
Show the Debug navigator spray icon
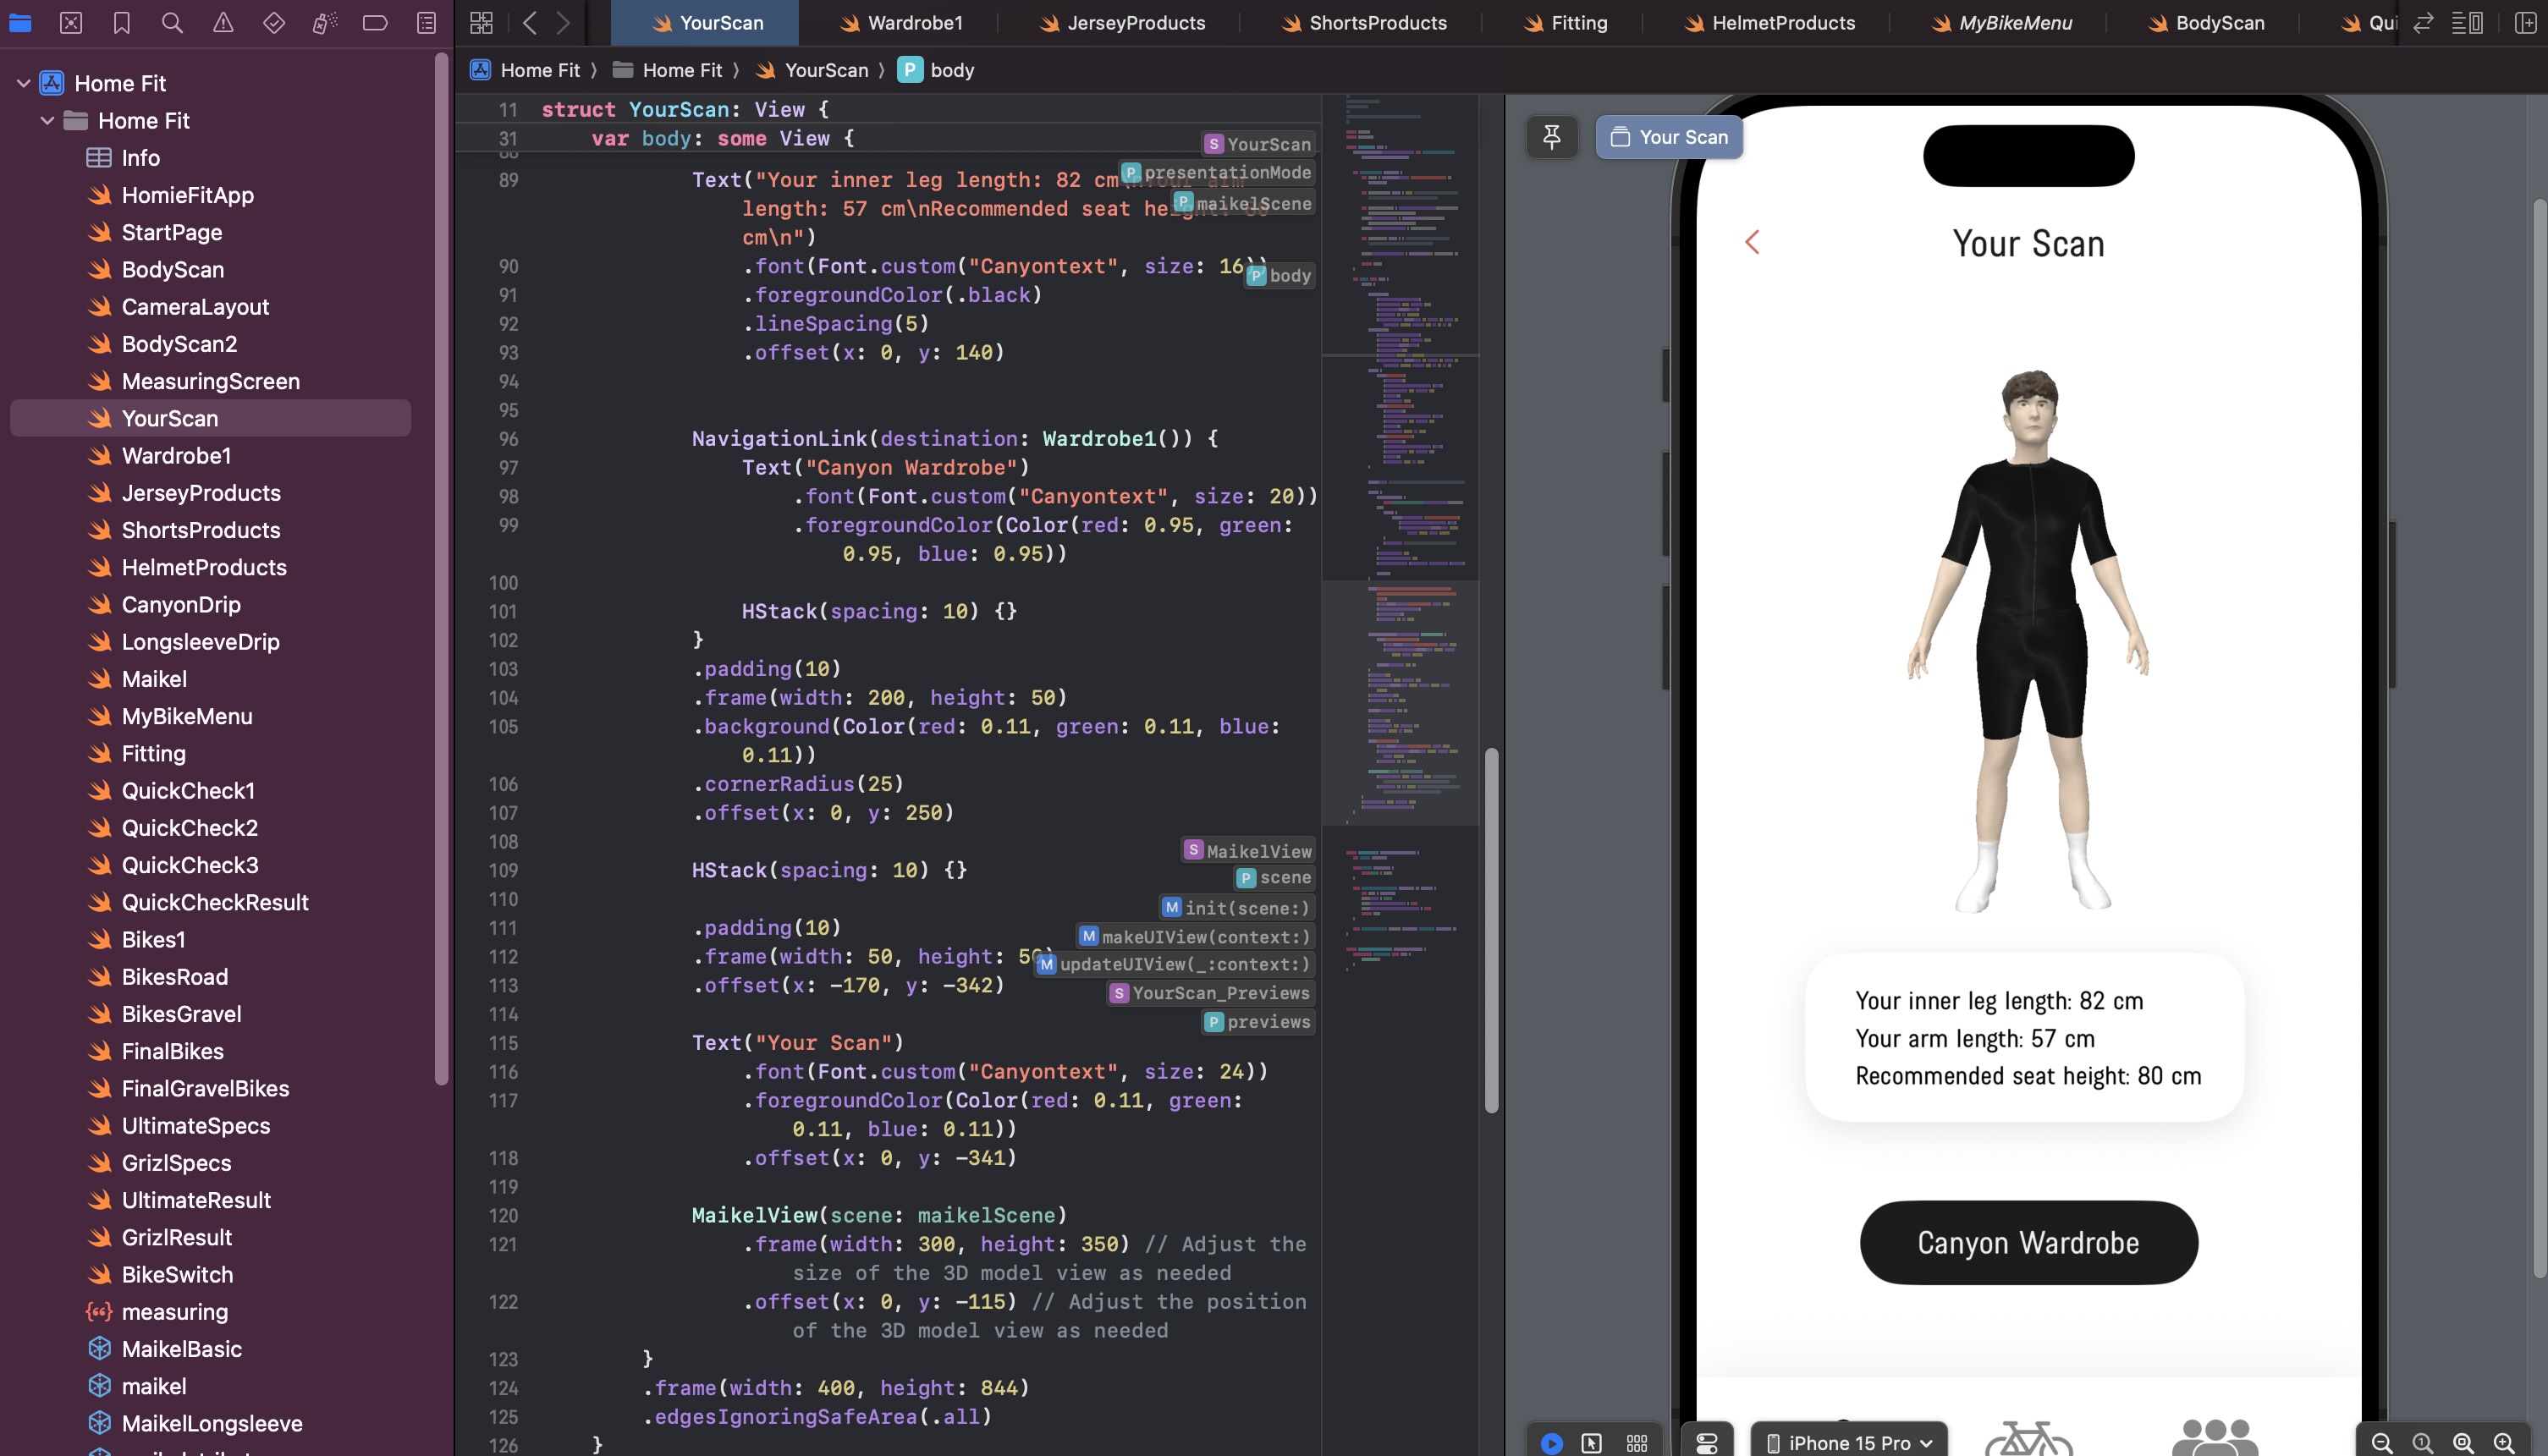coord(324,22)
